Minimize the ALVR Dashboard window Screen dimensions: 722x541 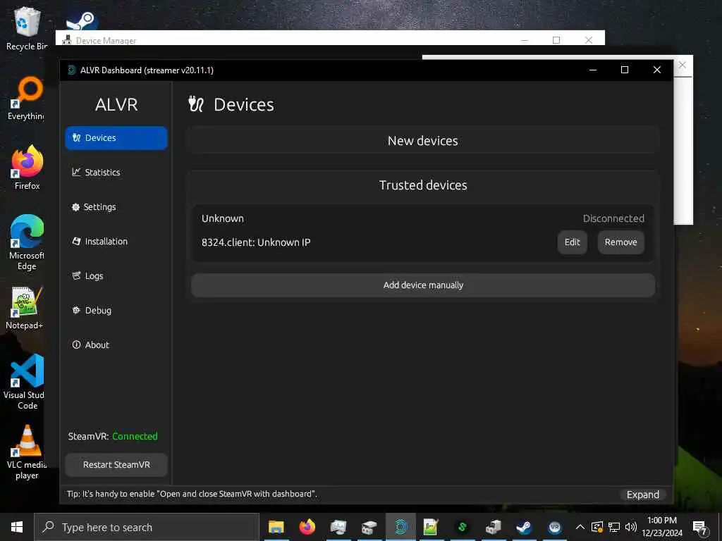point(592,70)
